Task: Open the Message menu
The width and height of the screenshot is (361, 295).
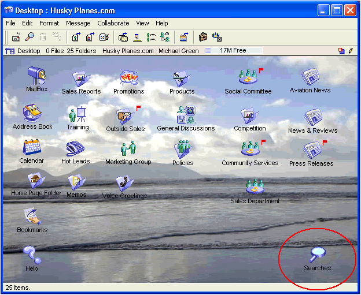Action: pos(78,23)
